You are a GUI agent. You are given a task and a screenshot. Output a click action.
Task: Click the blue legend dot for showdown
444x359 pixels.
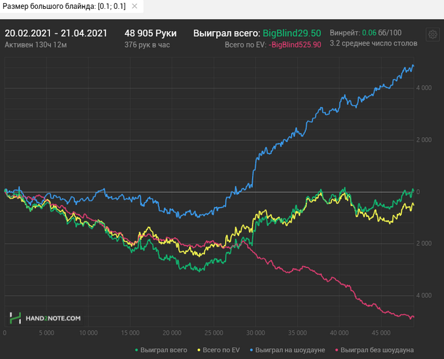[251, 350]
